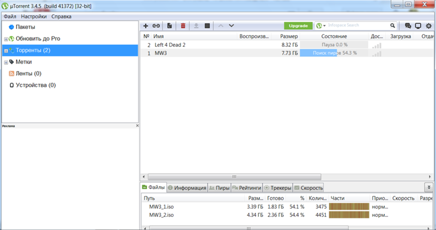Click the search magnifier icon
Image resolution: width=436 pixels, height=230 pixels.
tap(392, 26)
